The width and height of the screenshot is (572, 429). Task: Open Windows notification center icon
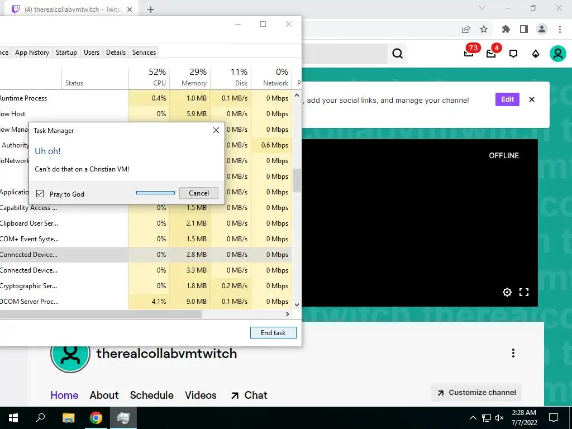554,418
